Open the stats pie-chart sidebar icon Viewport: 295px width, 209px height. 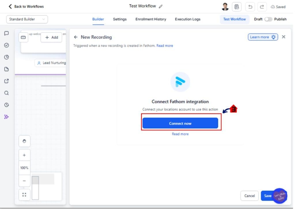6,57
